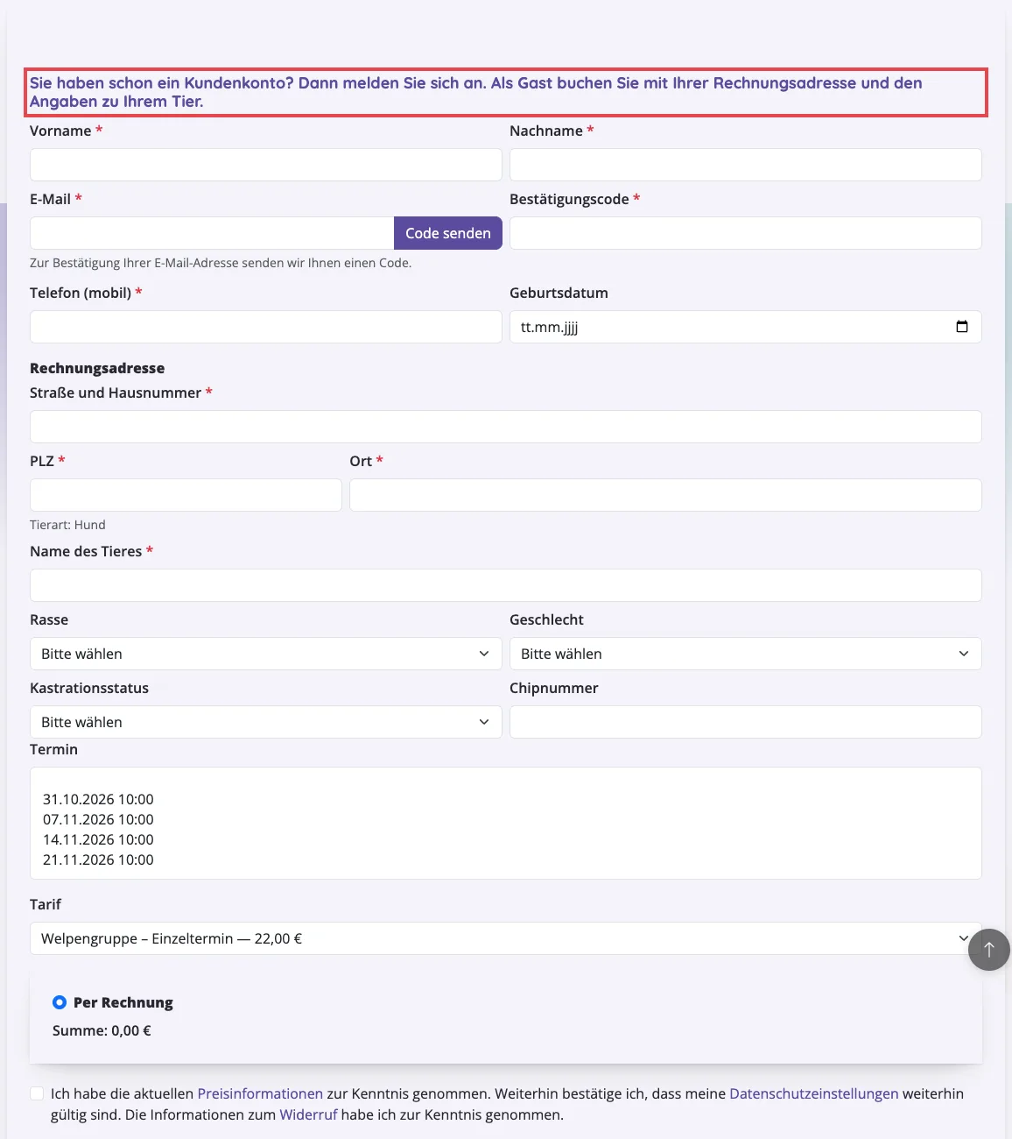Focus the Chipnummer input field
The image size is (1012, 1139).
click(746, 722)
